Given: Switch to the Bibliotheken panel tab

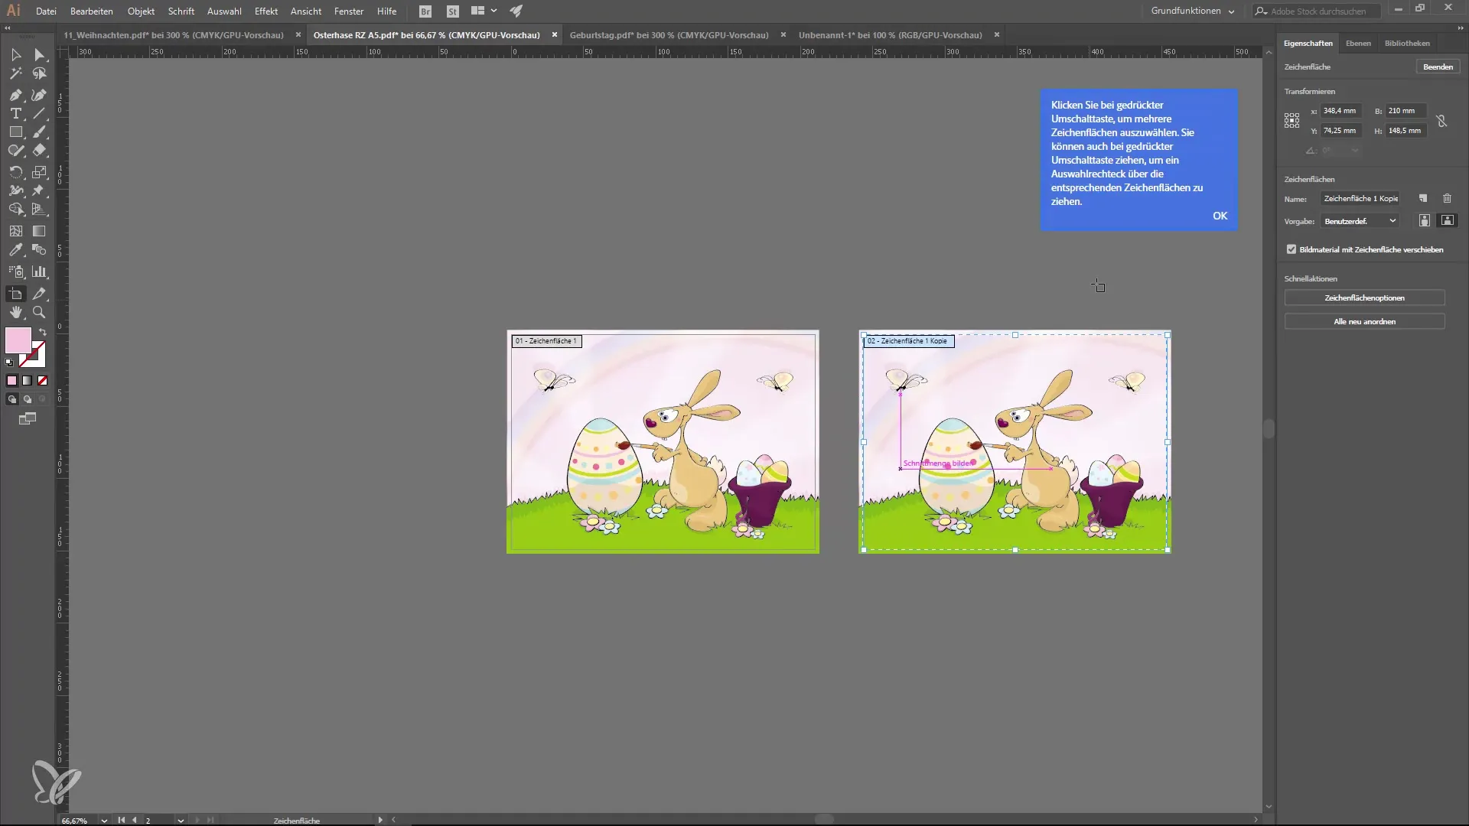Looking at the screenshot, I should [1407, 44].
